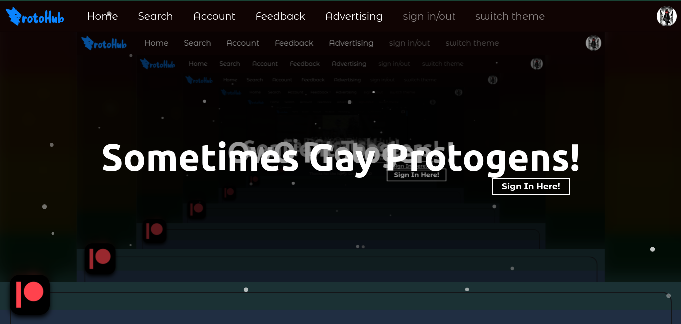This screenshot has width=681, height=324.
Task: Open the Account page from the main navigation
Action: (214, 16)
